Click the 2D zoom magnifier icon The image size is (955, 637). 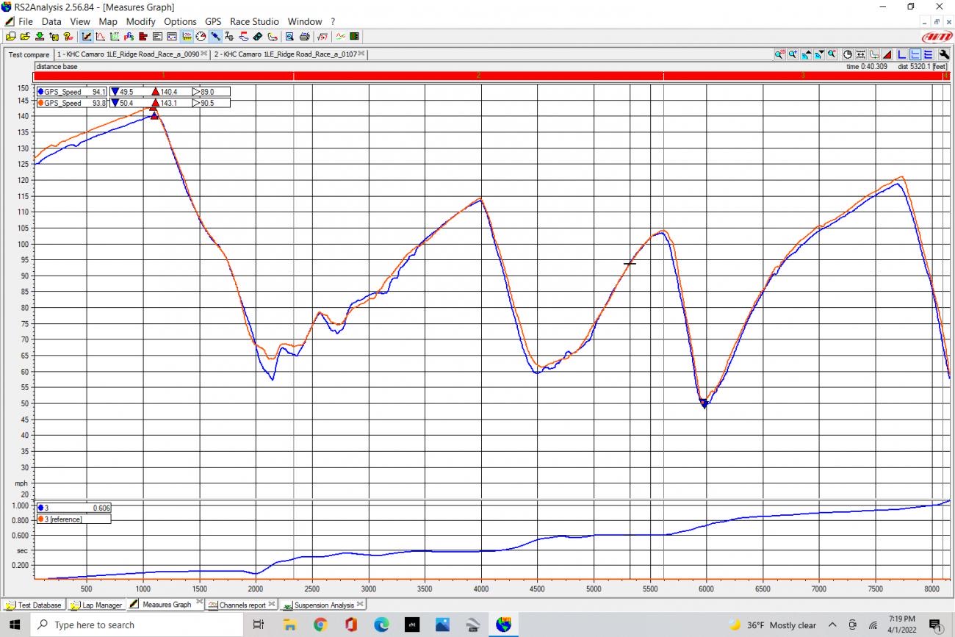click(x=779, y=54)
